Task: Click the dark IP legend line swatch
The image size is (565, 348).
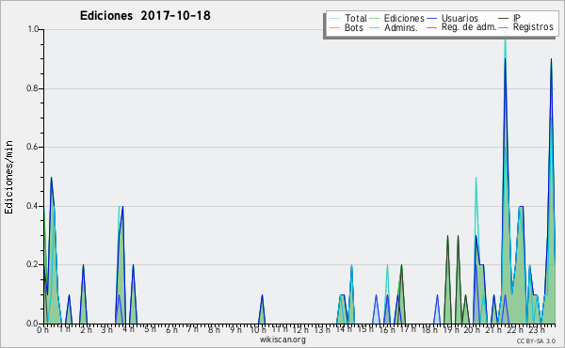Action: (x=504, y=19)
